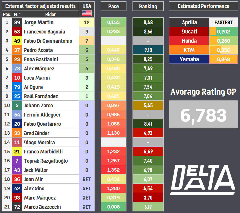Click the yellow number 49 badge of Di Giannantonio
The height and width of the screenshot is (213, 240).
[17, 41]
